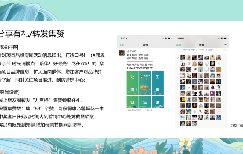The width and height of the screenshot is (243, 154).
Task: Open comment menu dots beside 2020年4月9日 timestamp
Action: tap(169, 110)
